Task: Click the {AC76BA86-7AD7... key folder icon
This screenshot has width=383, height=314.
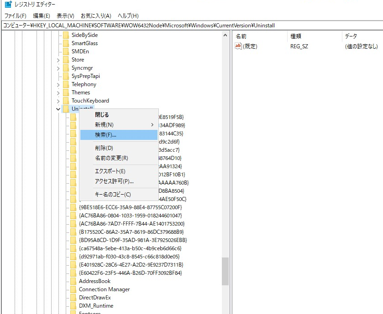Action: (x=73, y=224)
